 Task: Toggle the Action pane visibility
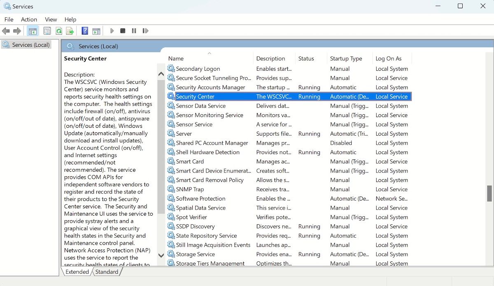tap(96, 30)
